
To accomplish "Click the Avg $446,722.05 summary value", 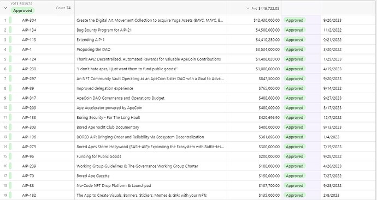I will tap(265, 8).
